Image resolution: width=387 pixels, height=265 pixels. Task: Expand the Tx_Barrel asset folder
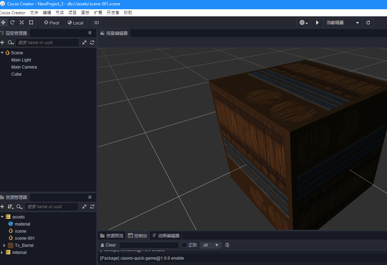tap(4, 245)
